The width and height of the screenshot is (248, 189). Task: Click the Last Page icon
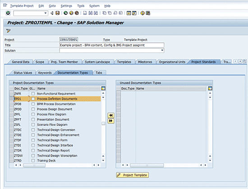121,13
